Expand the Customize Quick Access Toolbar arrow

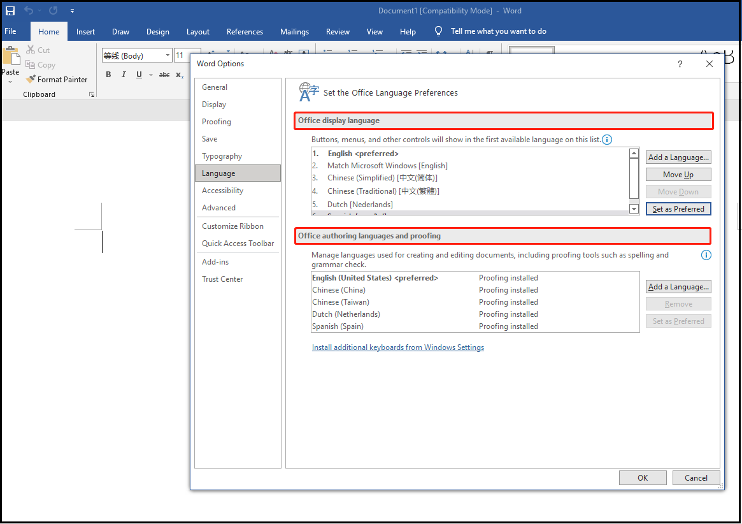(72, 11)
